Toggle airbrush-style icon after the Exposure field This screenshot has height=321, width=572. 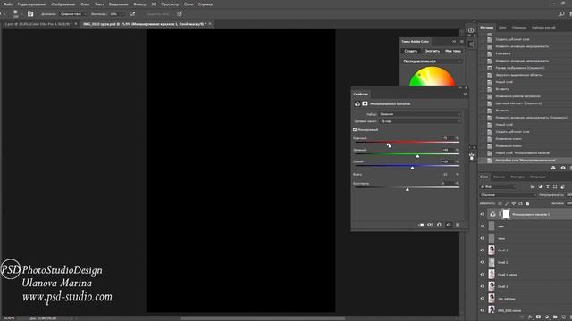click(132, 14)
